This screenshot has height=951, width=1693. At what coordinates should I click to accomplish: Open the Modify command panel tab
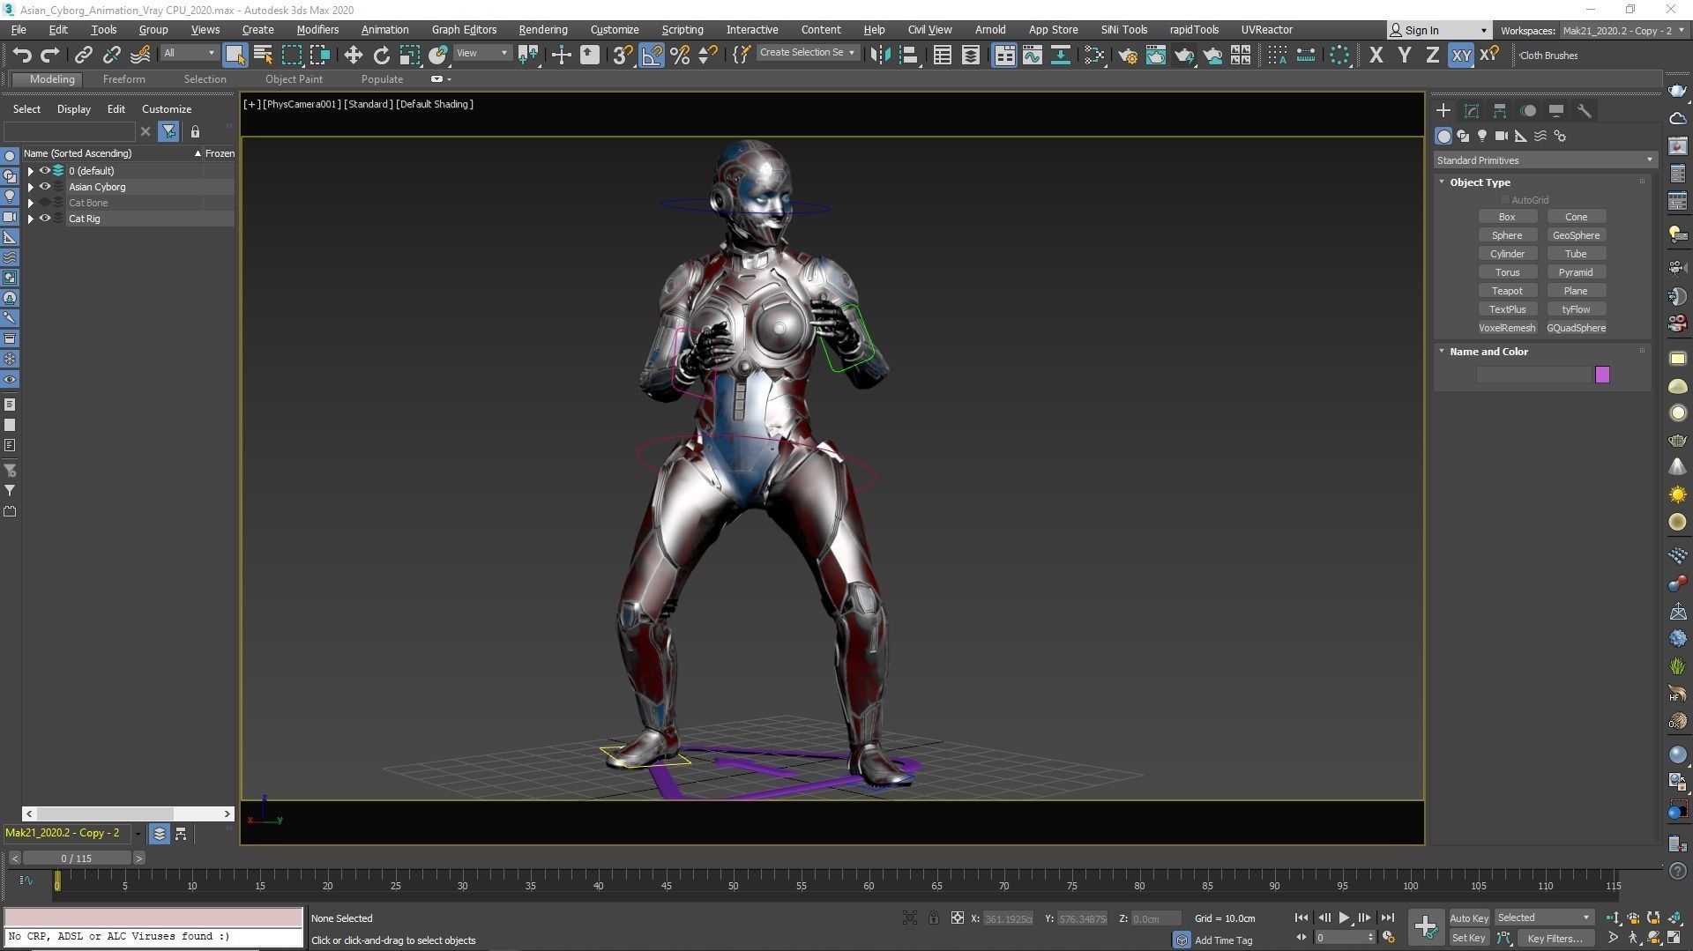[1472, 111]
